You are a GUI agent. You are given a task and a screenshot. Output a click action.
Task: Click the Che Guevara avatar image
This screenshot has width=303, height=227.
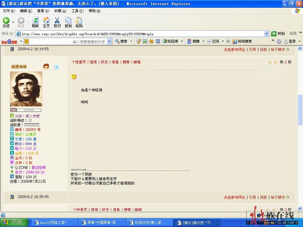[26, 89]
